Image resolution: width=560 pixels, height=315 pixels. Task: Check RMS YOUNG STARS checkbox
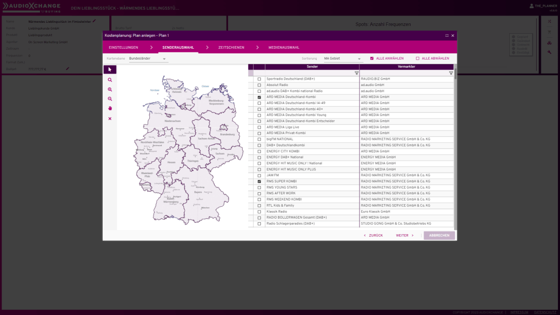pos(259,188)
